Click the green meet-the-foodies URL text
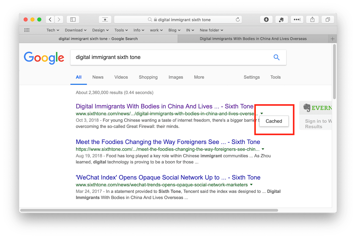Screen dimensions: 356x238 [x=167, y=149]
